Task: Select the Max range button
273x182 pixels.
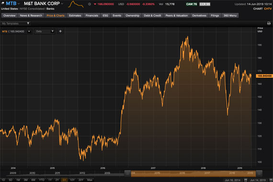Action: pyautogui.click(x=90, y=180)
